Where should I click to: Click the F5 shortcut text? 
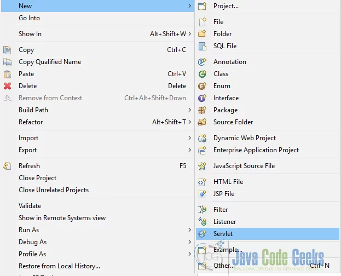pyautogui.click(x=183, y=166)
